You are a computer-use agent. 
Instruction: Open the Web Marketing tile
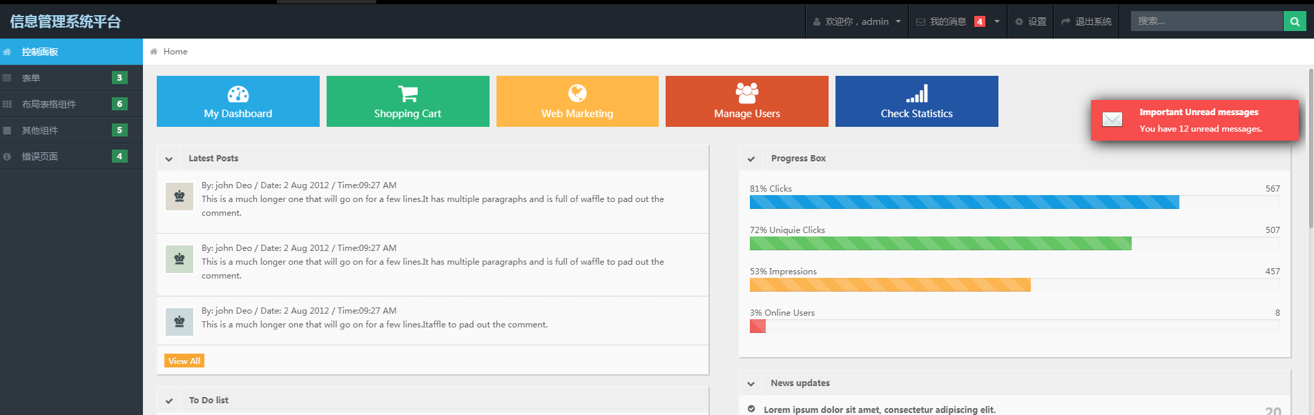click(x=577, y=101)
